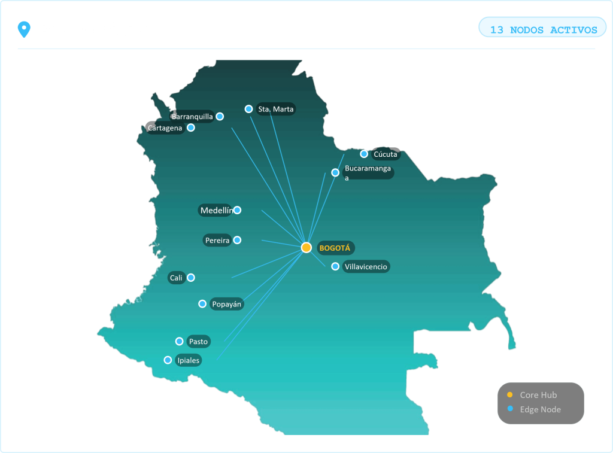Screen dimensions: 613x453
Task: Select the Cúcuta edge node dot
Action: [x=364, y=154]
